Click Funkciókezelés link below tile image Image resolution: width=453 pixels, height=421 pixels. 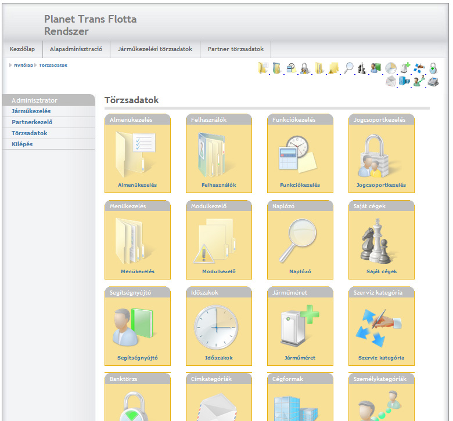300,185
